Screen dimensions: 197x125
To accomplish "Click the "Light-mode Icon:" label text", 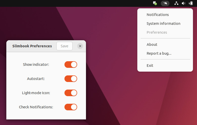I will click(36, 93).
